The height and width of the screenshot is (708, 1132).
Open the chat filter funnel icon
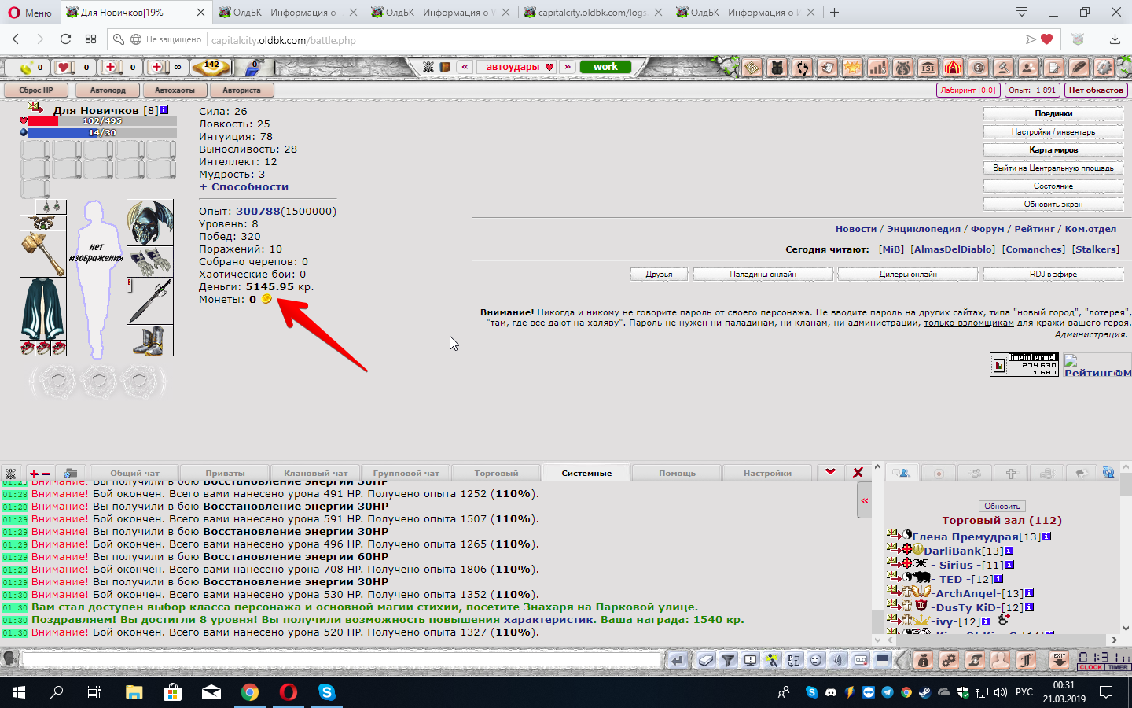point(728,660)
